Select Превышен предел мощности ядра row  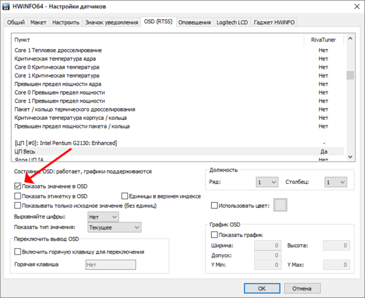(179, 84)
